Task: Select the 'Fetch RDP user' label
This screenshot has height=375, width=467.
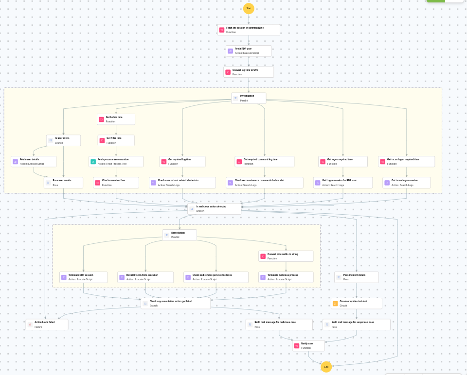Action: [x=243, y=49]
